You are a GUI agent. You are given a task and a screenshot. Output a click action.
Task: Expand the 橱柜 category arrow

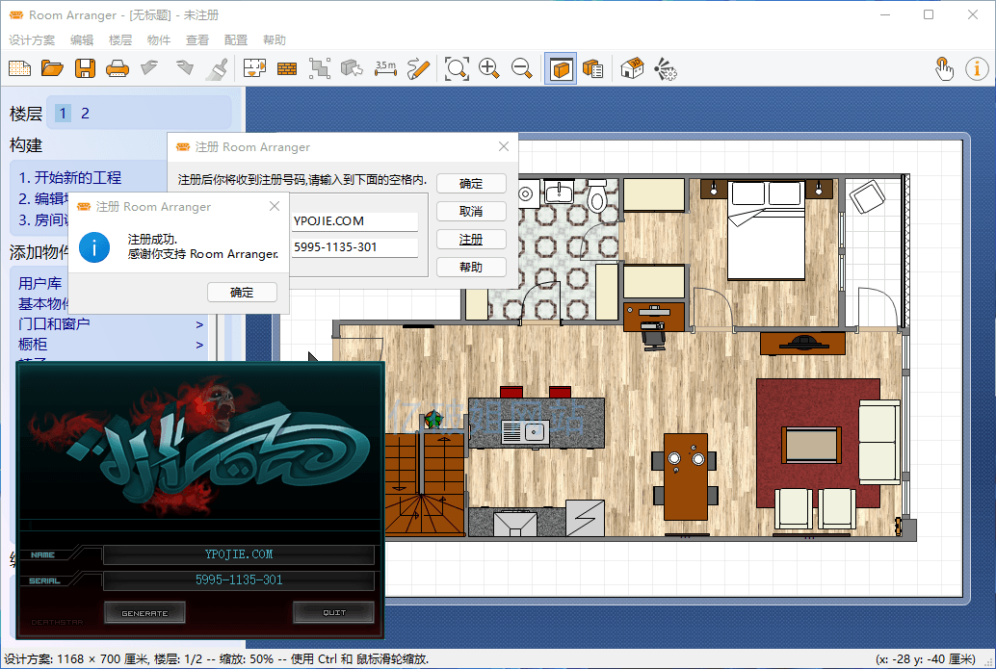[199, 345]
